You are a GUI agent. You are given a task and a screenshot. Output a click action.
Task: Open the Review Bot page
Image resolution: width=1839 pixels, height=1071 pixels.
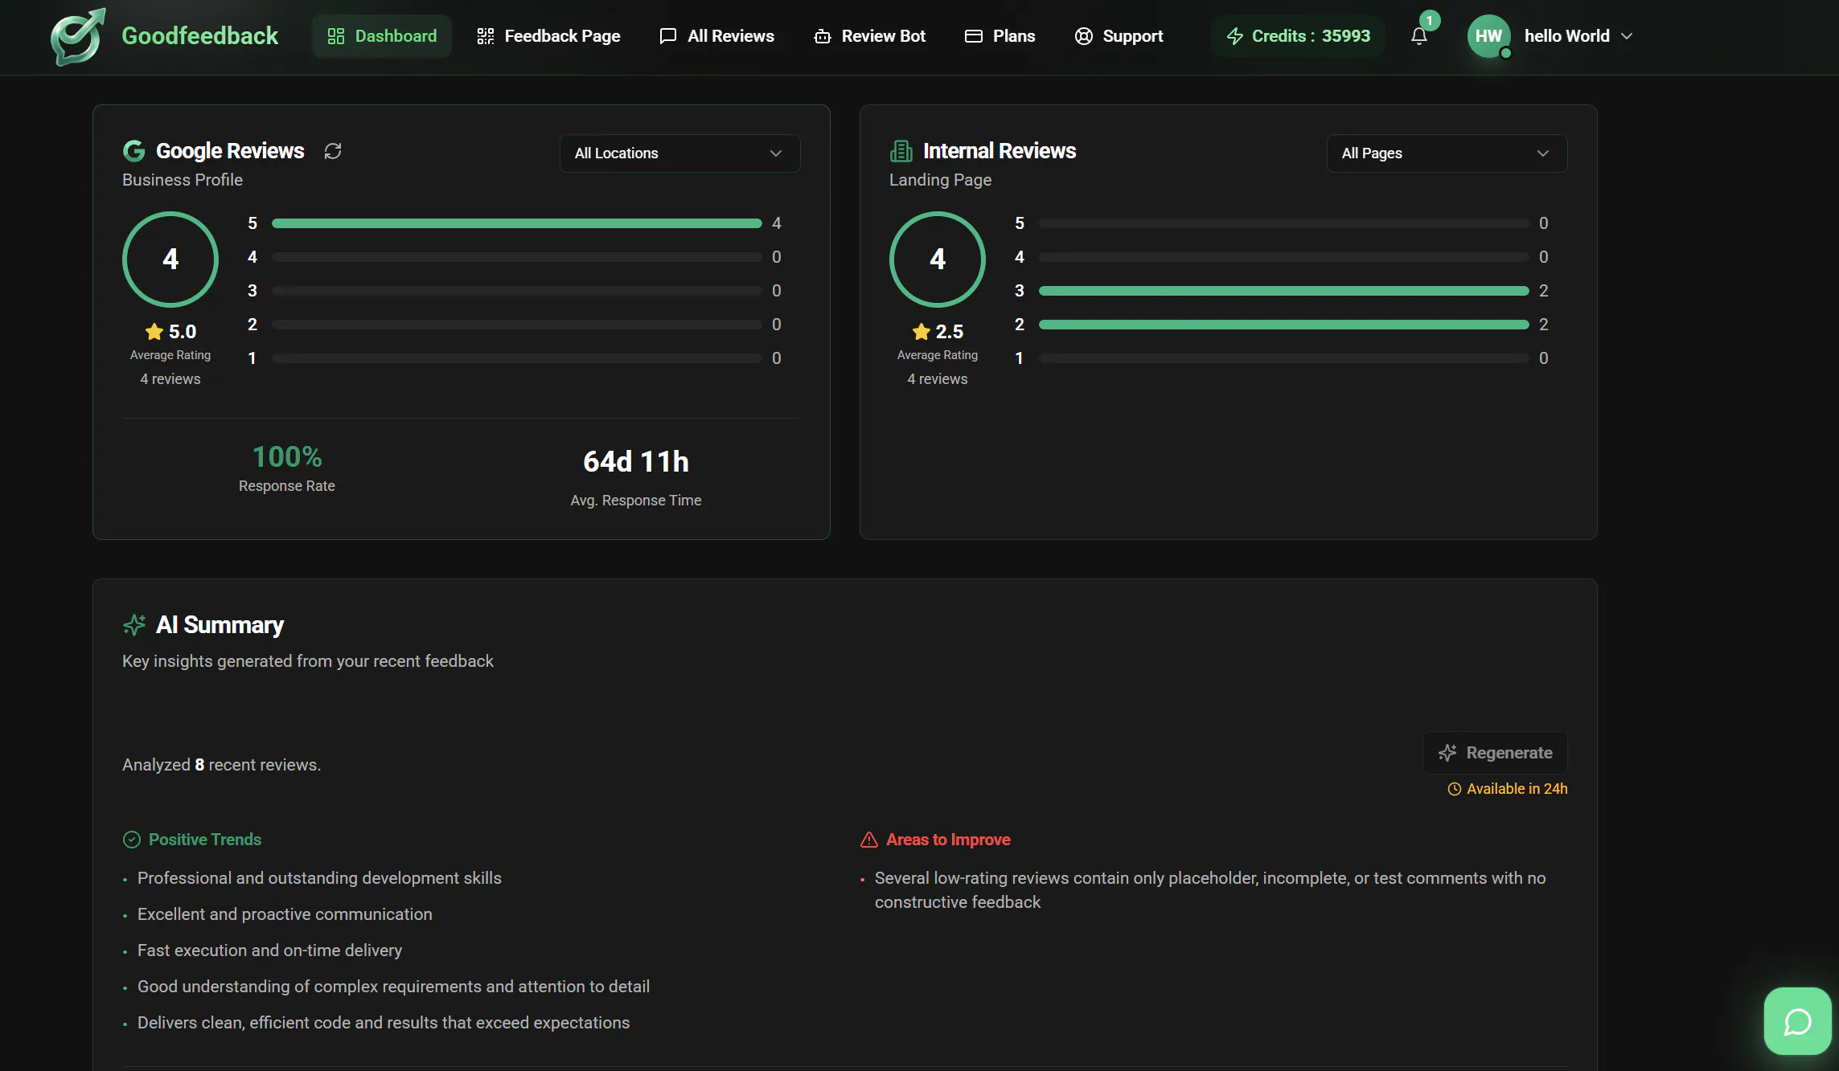coord(870,36)
